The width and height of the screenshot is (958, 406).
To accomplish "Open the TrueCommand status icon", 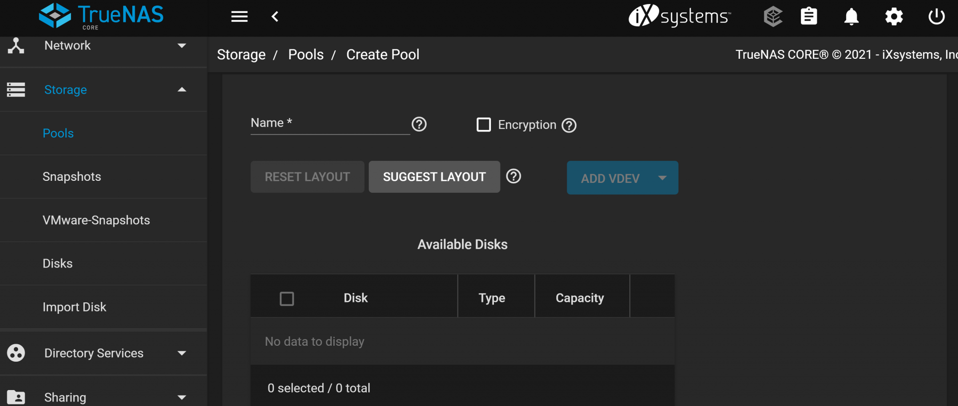I will 773,16.
